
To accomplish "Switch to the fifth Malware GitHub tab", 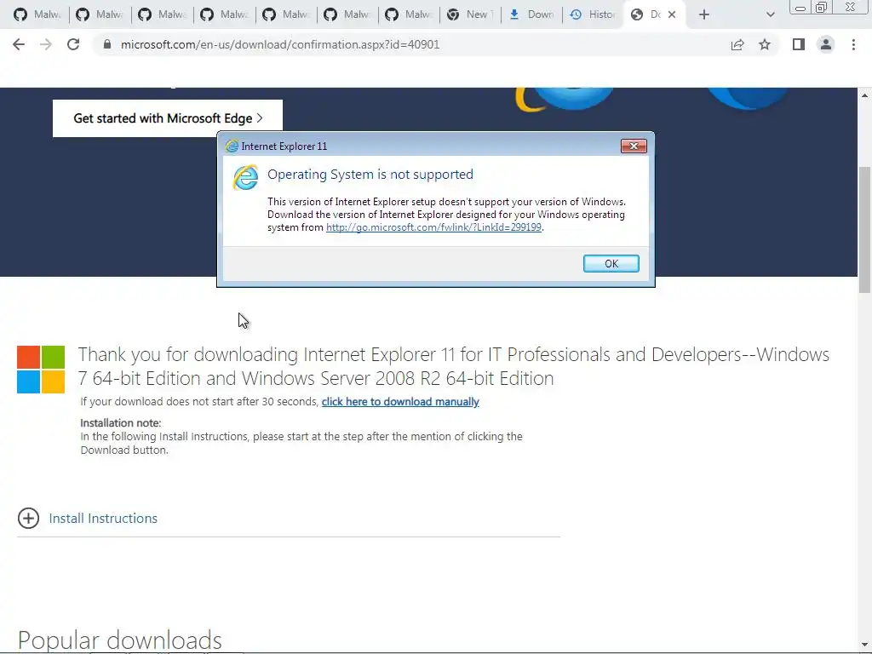I will tap(286, 14).
